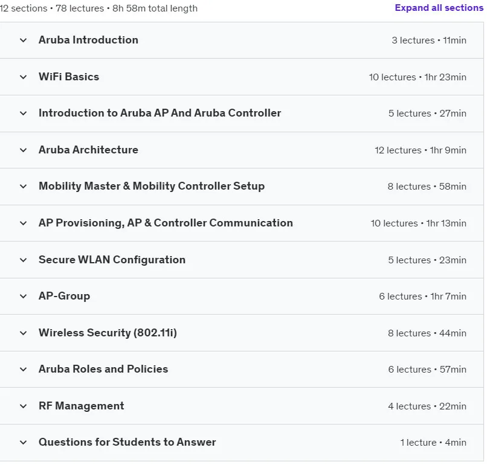
Task: Open the Aruba Introduction section title
Action: tap(88, 40)
